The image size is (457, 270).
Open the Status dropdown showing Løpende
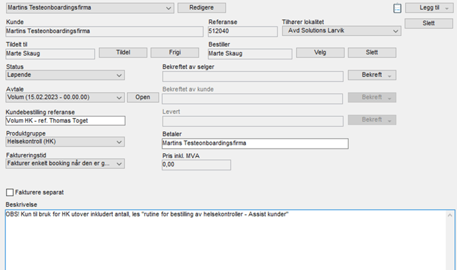pyautogui.click(x=120, y=76)
